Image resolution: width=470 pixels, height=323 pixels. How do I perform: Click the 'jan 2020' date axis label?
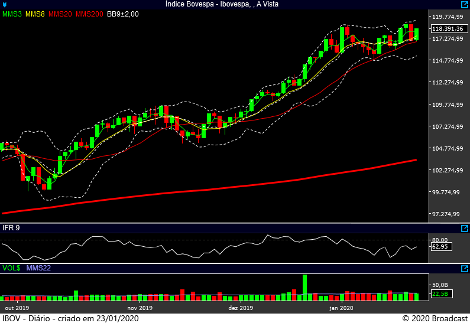click(341, 308)
